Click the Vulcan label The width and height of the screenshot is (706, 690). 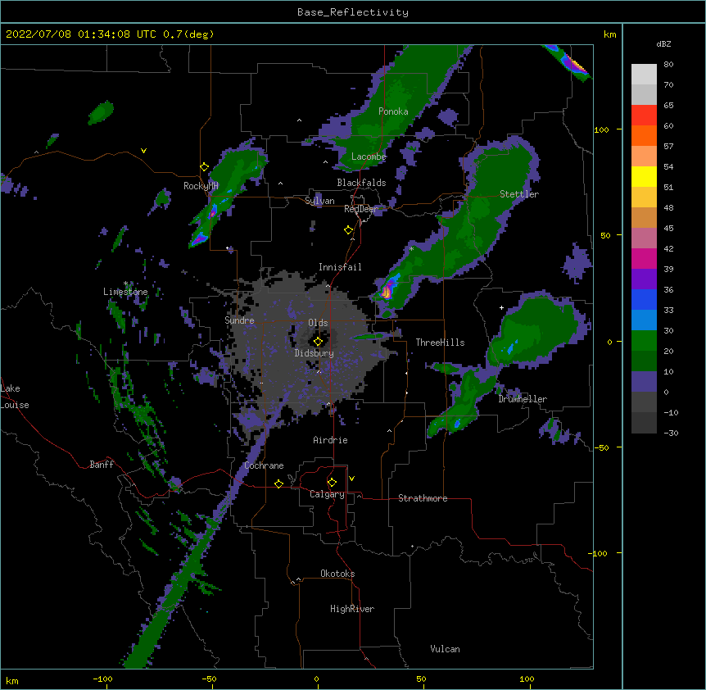(x=445, y=649)
